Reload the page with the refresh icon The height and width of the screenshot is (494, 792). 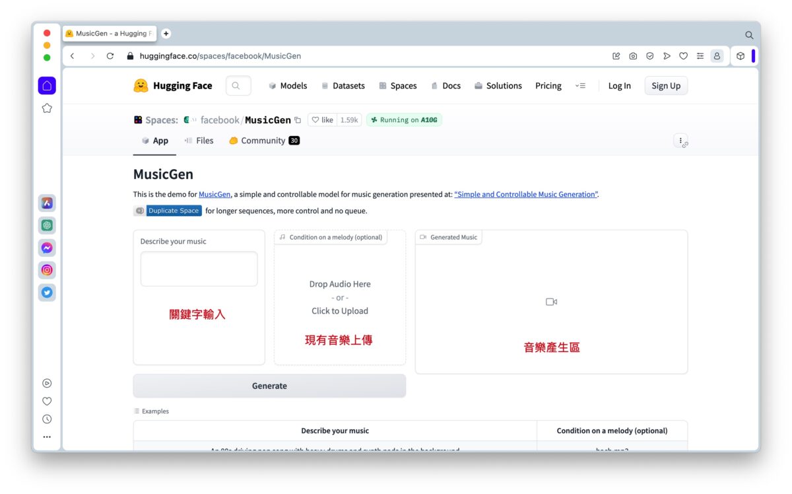(x=110, y=56)
